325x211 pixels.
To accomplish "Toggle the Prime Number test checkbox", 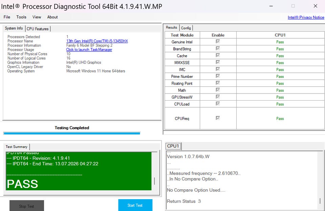I will click(x=218, y=76).
